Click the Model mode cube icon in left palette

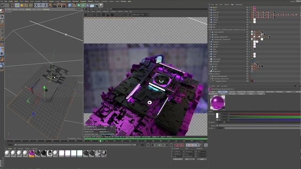click(x=2, y=17)
